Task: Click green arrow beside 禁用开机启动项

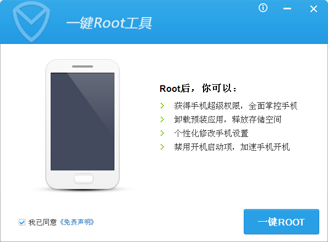Action: [162, 147]
